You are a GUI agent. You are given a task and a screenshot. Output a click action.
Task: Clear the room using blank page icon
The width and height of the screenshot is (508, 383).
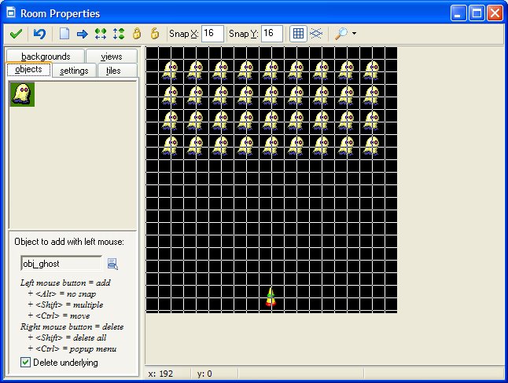coord(64,34)
